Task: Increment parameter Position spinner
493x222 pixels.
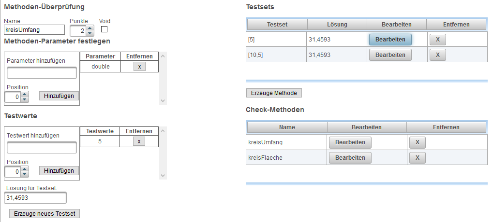Action: tap(25, 94)
